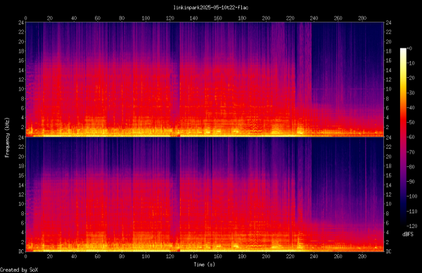
Task: Click the '-100' value on color legend
Action: point(412,197)
